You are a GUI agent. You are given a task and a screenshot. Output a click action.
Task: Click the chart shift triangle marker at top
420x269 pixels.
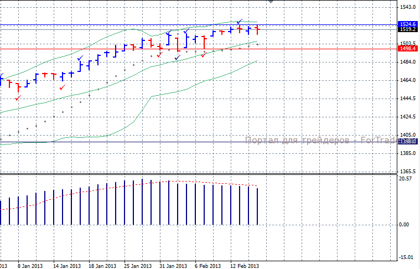[x=271, y=2]
